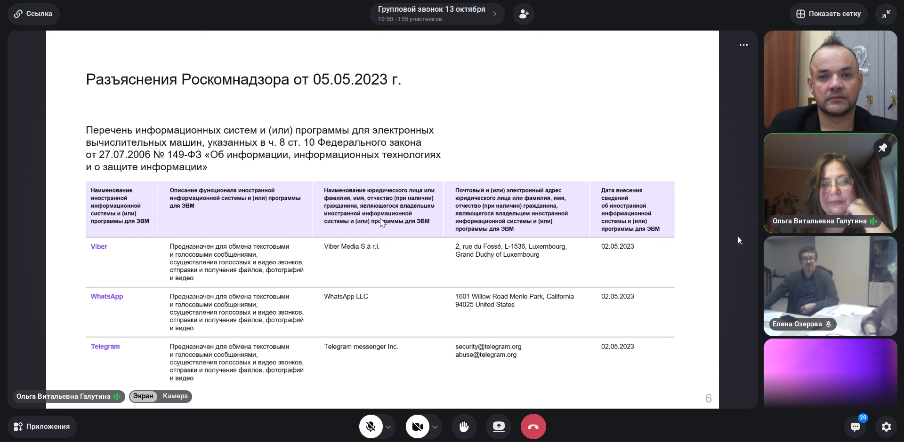Open the three-dots menu on shared screen
Screen dimensions: 904x442
[x=743, y=45]
